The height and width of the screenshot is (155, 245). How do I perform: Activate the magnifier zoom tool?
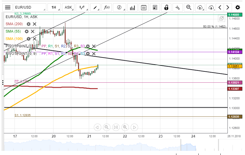(x=189, y=7)
